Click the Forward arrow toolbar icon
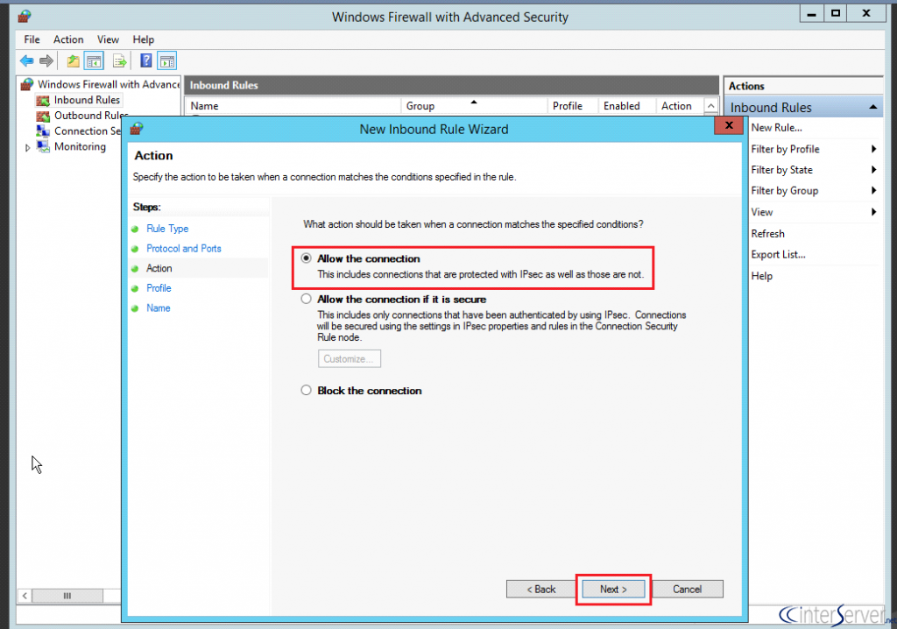 point(46,60)
